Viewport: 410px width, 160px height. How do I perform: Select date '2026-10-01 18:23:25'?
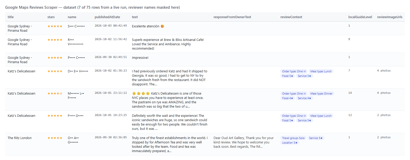coord(111,115)
